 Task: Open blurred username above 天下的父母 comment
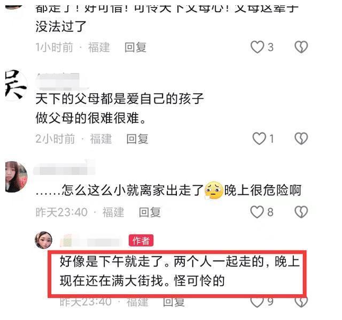(62, 81)
